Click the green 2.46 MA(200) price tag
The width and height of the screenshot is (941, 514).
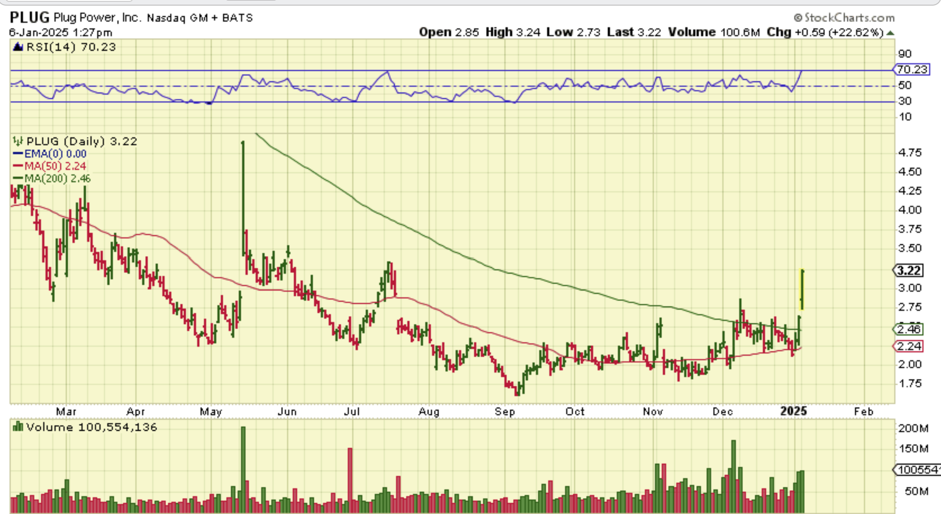pyautogui.click(x=908, y=329)
